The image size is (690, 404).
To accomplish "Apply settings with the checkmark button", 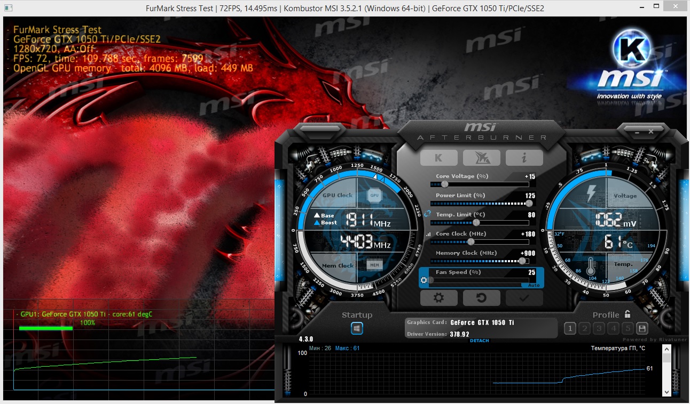I will 524,298.
